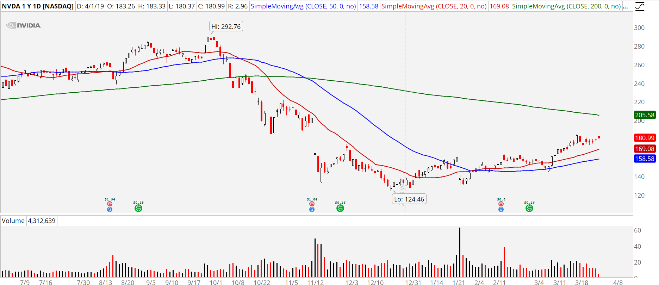Image resolution: width=659 pixels, height=285 pixels.
Task: Click the 60 label on volume axis
Action: 638,230
